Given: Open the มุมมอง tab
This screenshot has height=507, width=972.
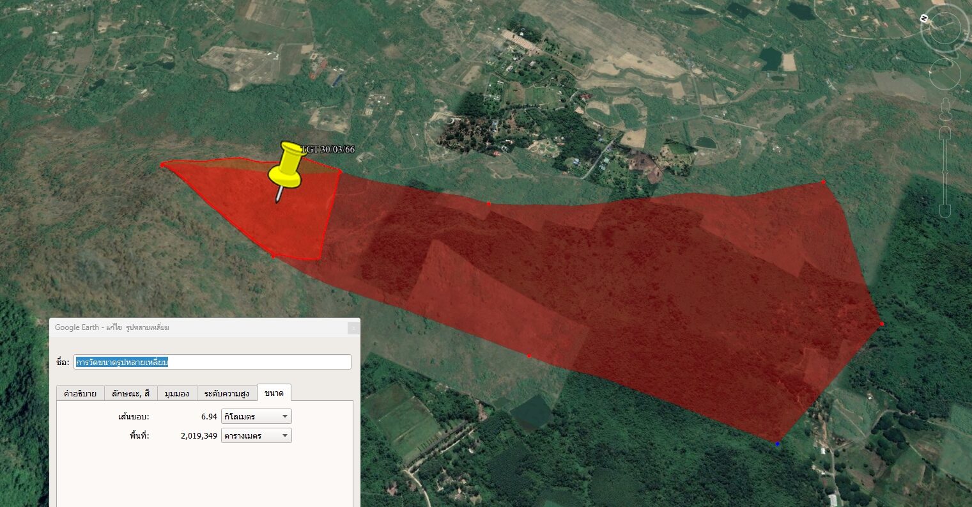Looking at the screenshot, I should pyautogui.click(x=176, y=393).
